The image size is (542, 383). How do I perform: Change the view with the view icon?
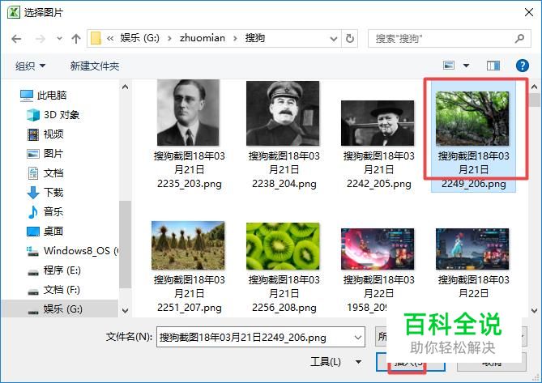click(449, 66)
